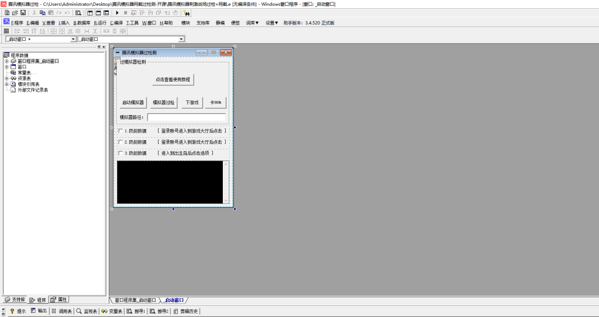This screenshot has width=599, height=317.
Task: Click the black output edit box
Action: (x=170, y=182)
